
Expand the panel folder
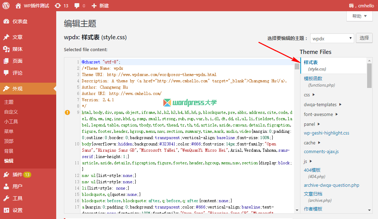click(319, 124)
